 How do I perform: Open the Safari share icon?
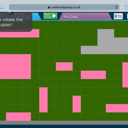(x=126, y=7)
